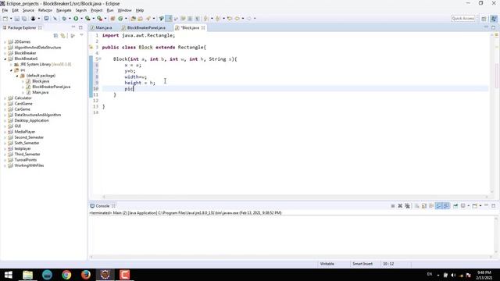Toggle Word Wrap in Console toolbar
The image size is (500, 281).
tap(431, 206)
